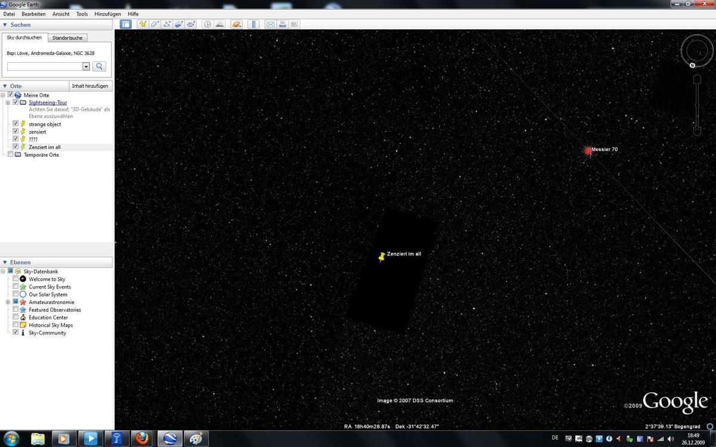Open Paint from the taskbar
The image size is (716, 447).
(x=196, y=438)
